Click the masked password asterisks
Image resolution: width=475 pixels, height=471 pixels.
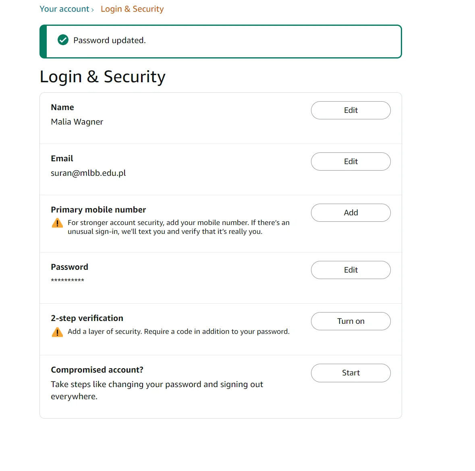click(x=68, y=281)
